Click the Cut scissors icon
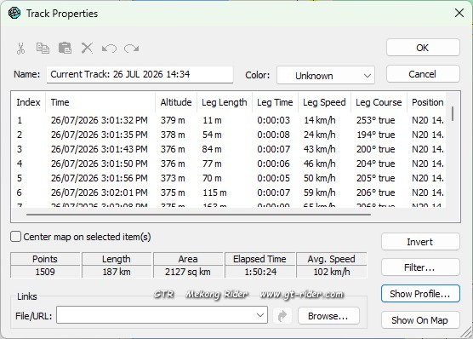The image size is (473, 339). (20, 49)
